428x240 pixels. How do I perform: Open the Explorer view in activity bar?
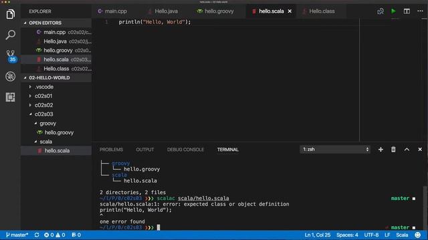(x=11, y=14)
